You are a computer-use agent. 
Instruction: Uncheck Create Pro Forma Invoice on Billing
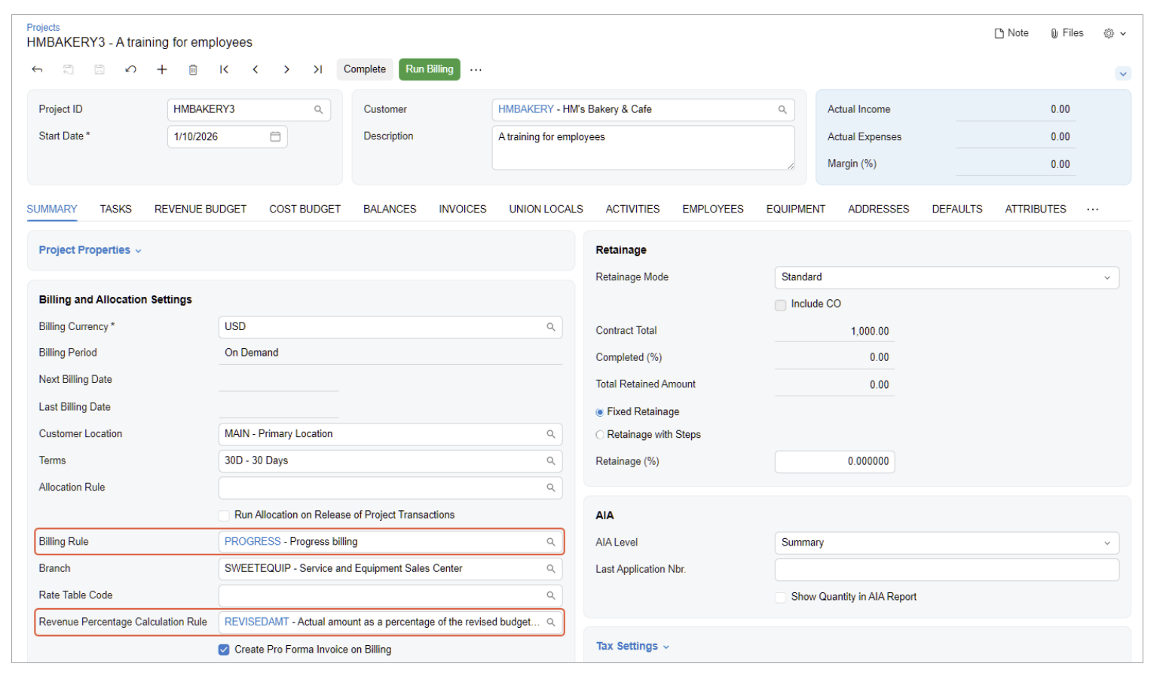[x=224, y=650]
